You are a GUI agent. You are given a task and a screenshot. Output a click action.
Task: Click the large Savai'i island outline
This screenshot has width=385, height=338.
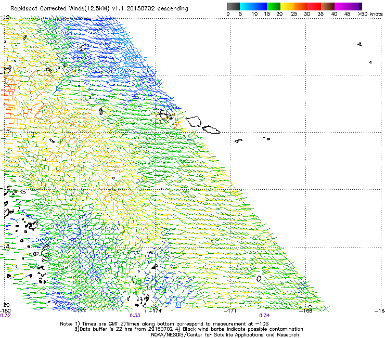click(194, 122)
